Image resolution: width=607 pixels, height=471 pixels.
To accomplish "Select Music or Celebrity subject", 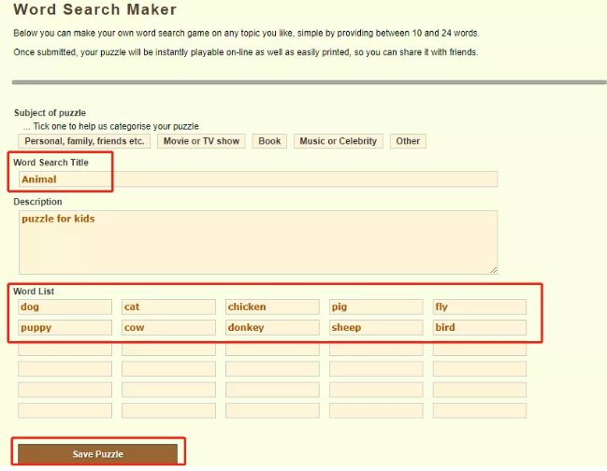I will click(339, 141).
